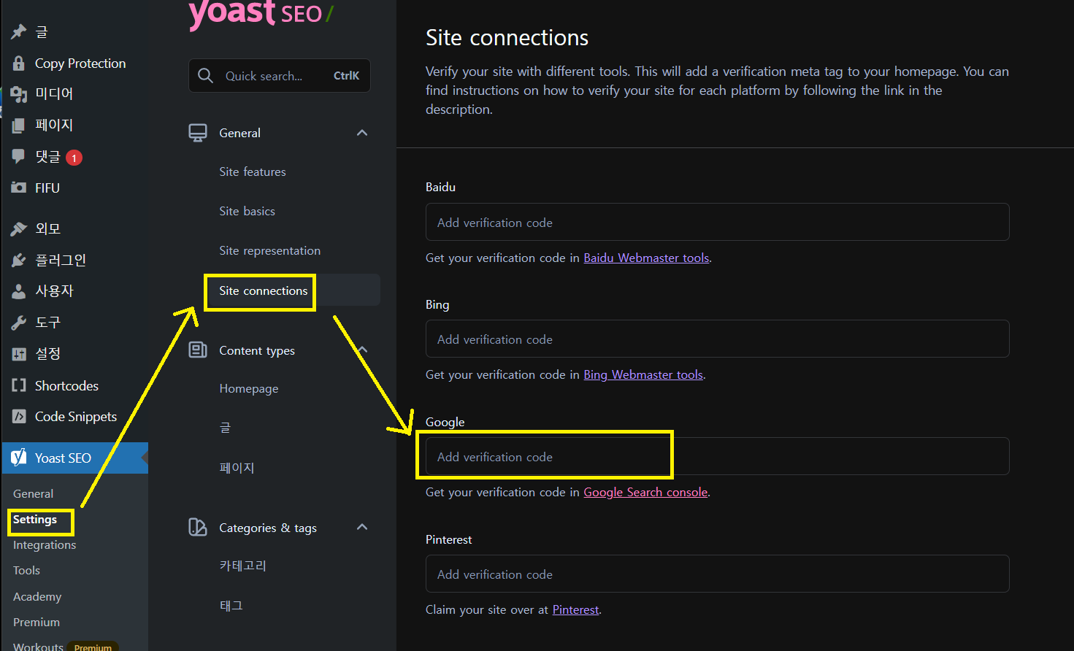Collapse the Content types section chevron
Image resolution: width=1074 pixels, height=651 pixels.
[362, 350]
